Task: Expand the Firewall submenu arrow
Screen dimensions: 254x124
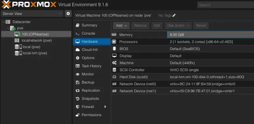Action: pyautogui.click(x=105, y=107)
